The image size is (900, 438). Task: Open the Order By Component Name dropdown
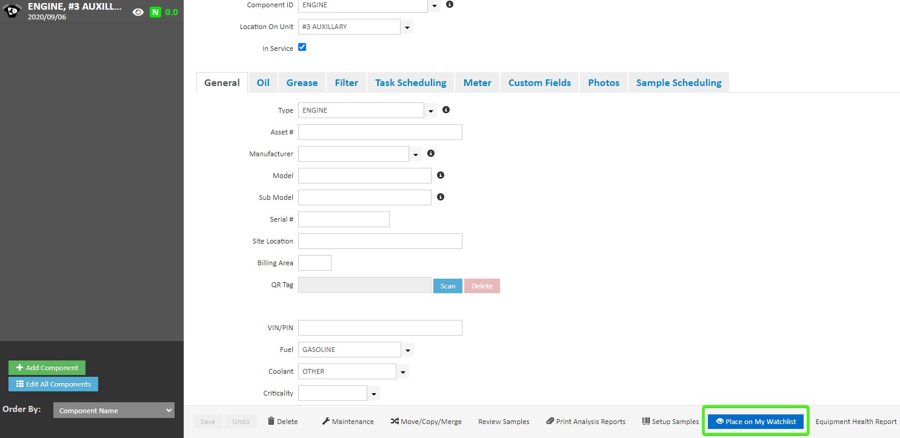113,411
